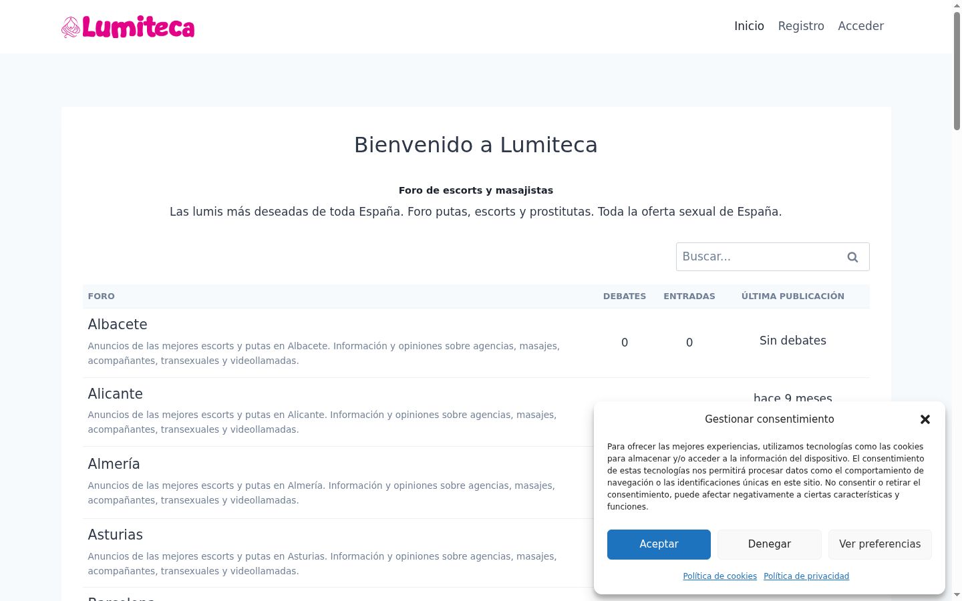The width and height of the screenshot is (962, 601).
Task: Close the consent dialog with the X
Action: point(925,419)
